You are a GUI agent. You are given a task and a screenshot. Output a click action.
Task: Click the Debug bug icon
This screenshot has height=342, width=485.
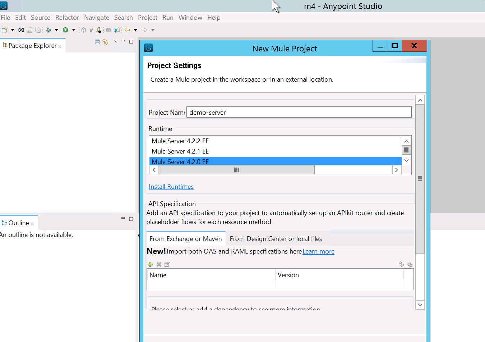pyautogui.click(x=48, y=30)
